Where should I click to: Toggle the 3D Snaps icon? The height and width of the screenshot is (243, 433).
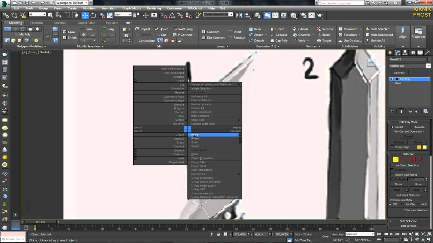click(x=164, y=15)
